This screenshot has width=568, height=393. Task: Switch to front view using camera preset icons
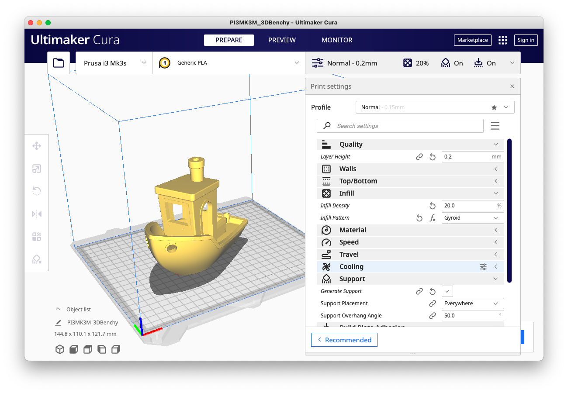[x=74, y=349]
